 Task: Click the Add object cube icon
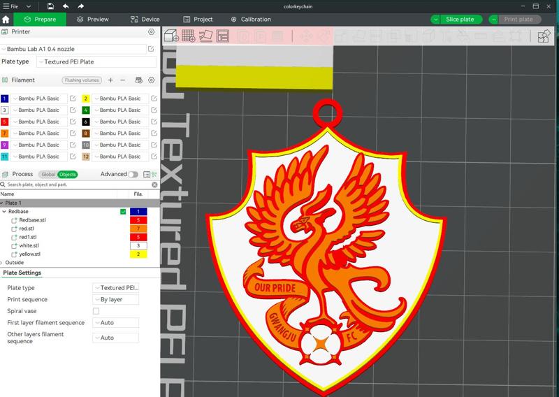(x=171, y=36)
